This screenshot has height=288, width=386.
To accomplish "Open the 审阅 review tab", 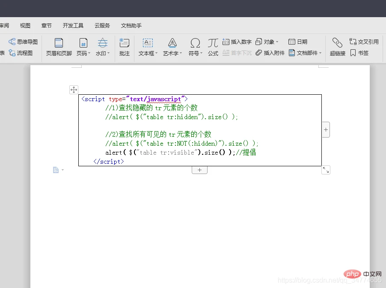I will click(x=4, y=25).
